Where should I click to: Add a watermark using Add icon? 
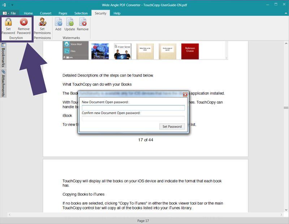tap(58, 23)
